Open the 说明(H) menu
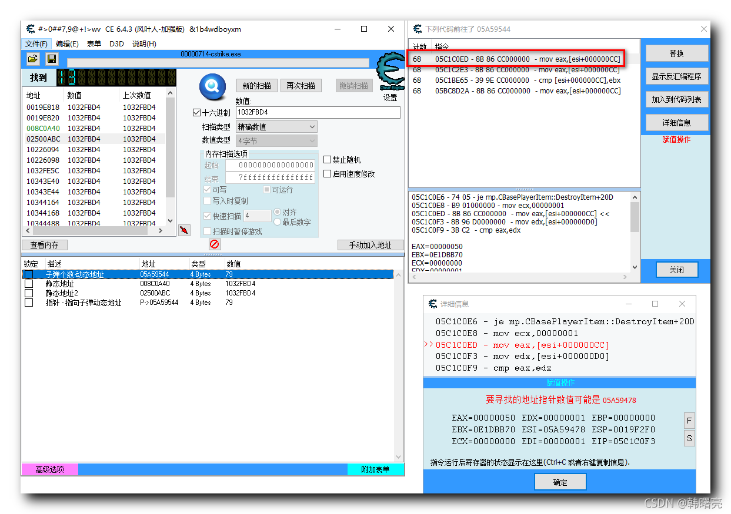This screenshot has width=731, height=514. coord(144,43)
